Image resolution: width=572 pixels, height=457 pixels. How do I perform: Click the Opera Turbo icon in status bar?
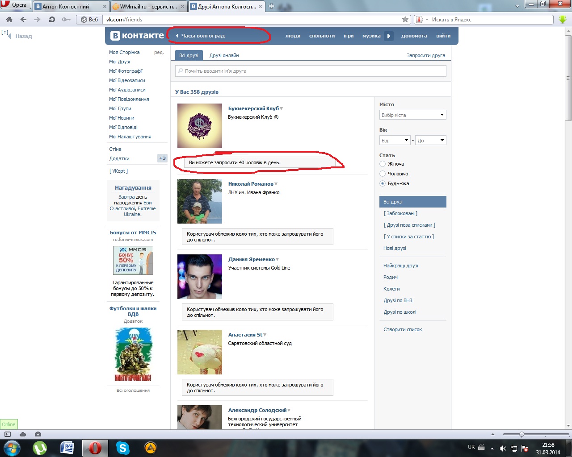point(38,434)
